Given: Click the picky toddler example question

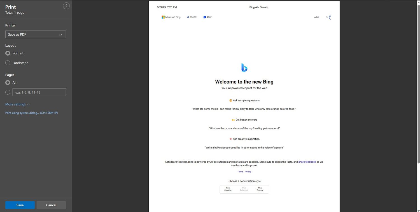Looking at the screenshot, I should [x=244, y=109].
